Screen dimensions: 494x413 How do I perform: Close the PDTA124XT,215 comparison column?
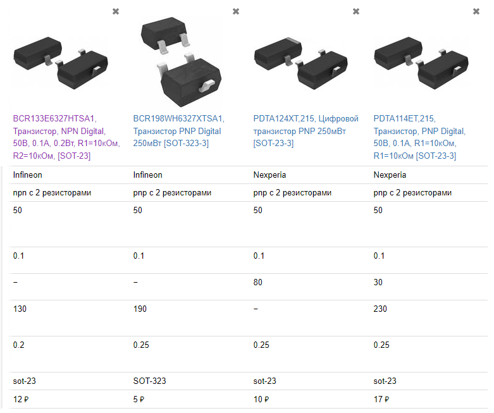coord(355,11)
